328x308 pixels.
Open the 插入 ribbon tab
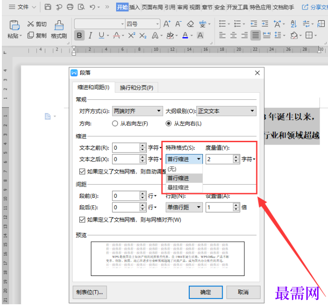click(134, 7)
